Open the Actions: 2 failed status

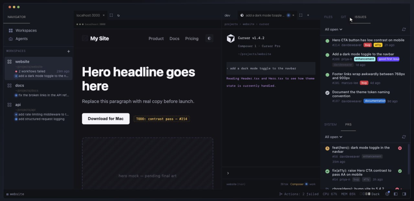tap(299, 194)
